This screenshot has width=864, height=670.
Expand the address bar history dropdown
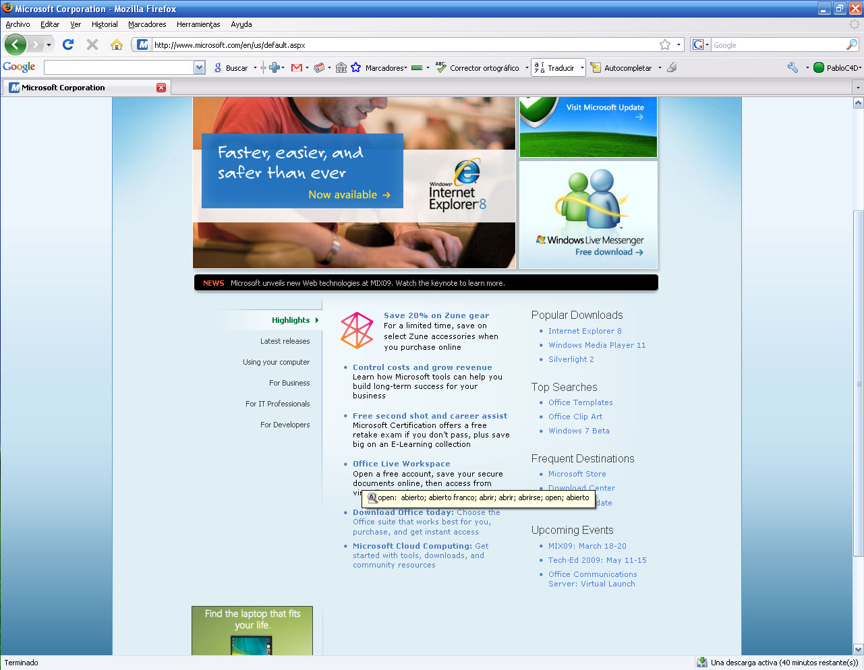[679, 45]
